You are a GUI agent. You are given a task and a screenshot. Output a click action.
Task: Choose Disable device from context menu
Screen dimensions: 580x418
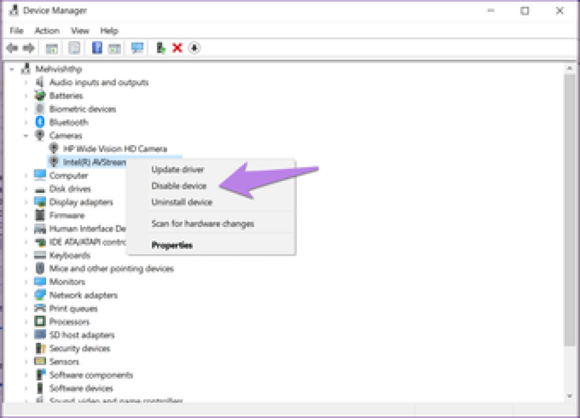point(179,186)
